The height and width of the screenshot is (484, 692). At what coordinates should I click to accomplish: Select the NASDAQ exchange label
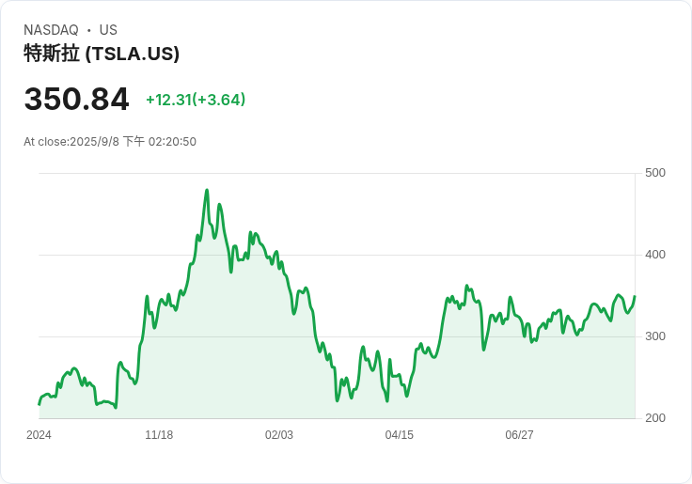pos(51,30)
